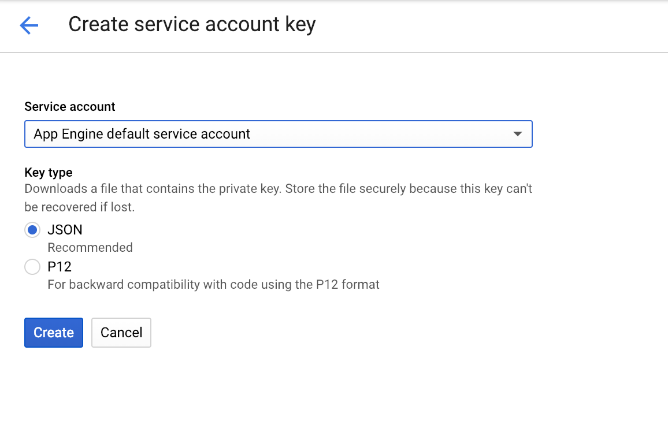Click the Create service account key title
The height and width of the screenshot is (447, 668).
[192, 25]
